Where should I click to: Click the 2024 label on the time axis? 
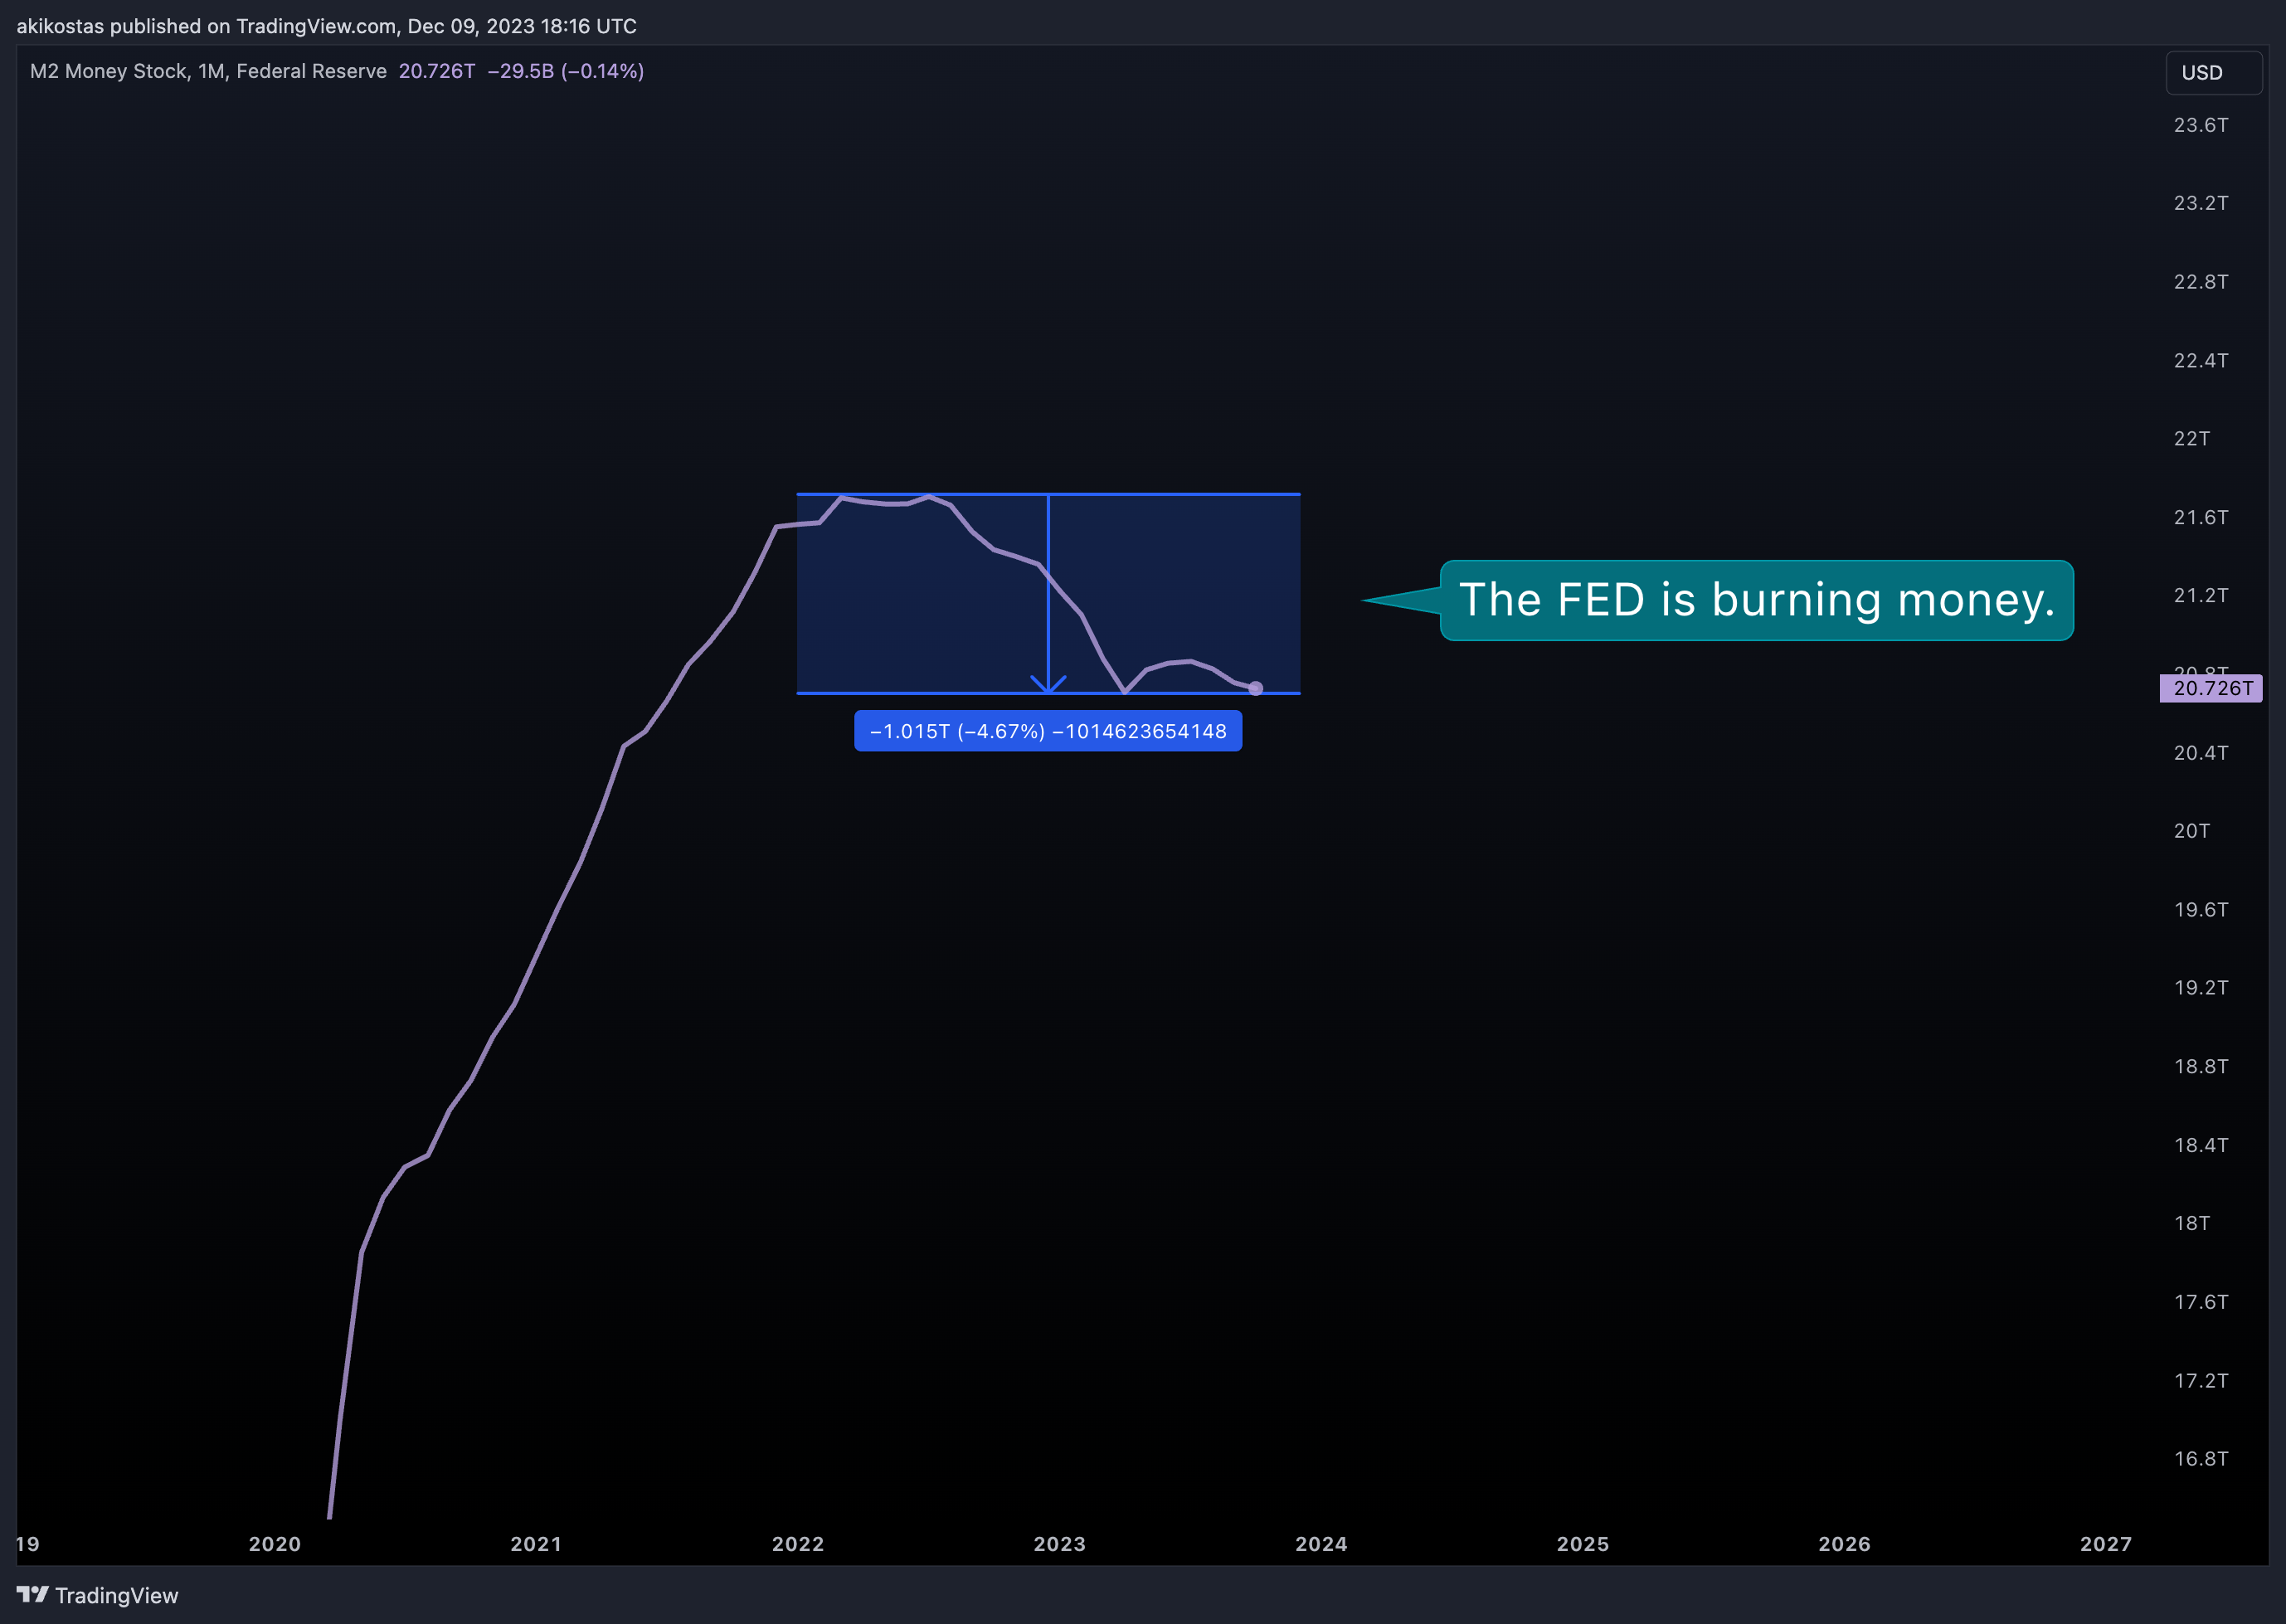click(1321, 1544)
